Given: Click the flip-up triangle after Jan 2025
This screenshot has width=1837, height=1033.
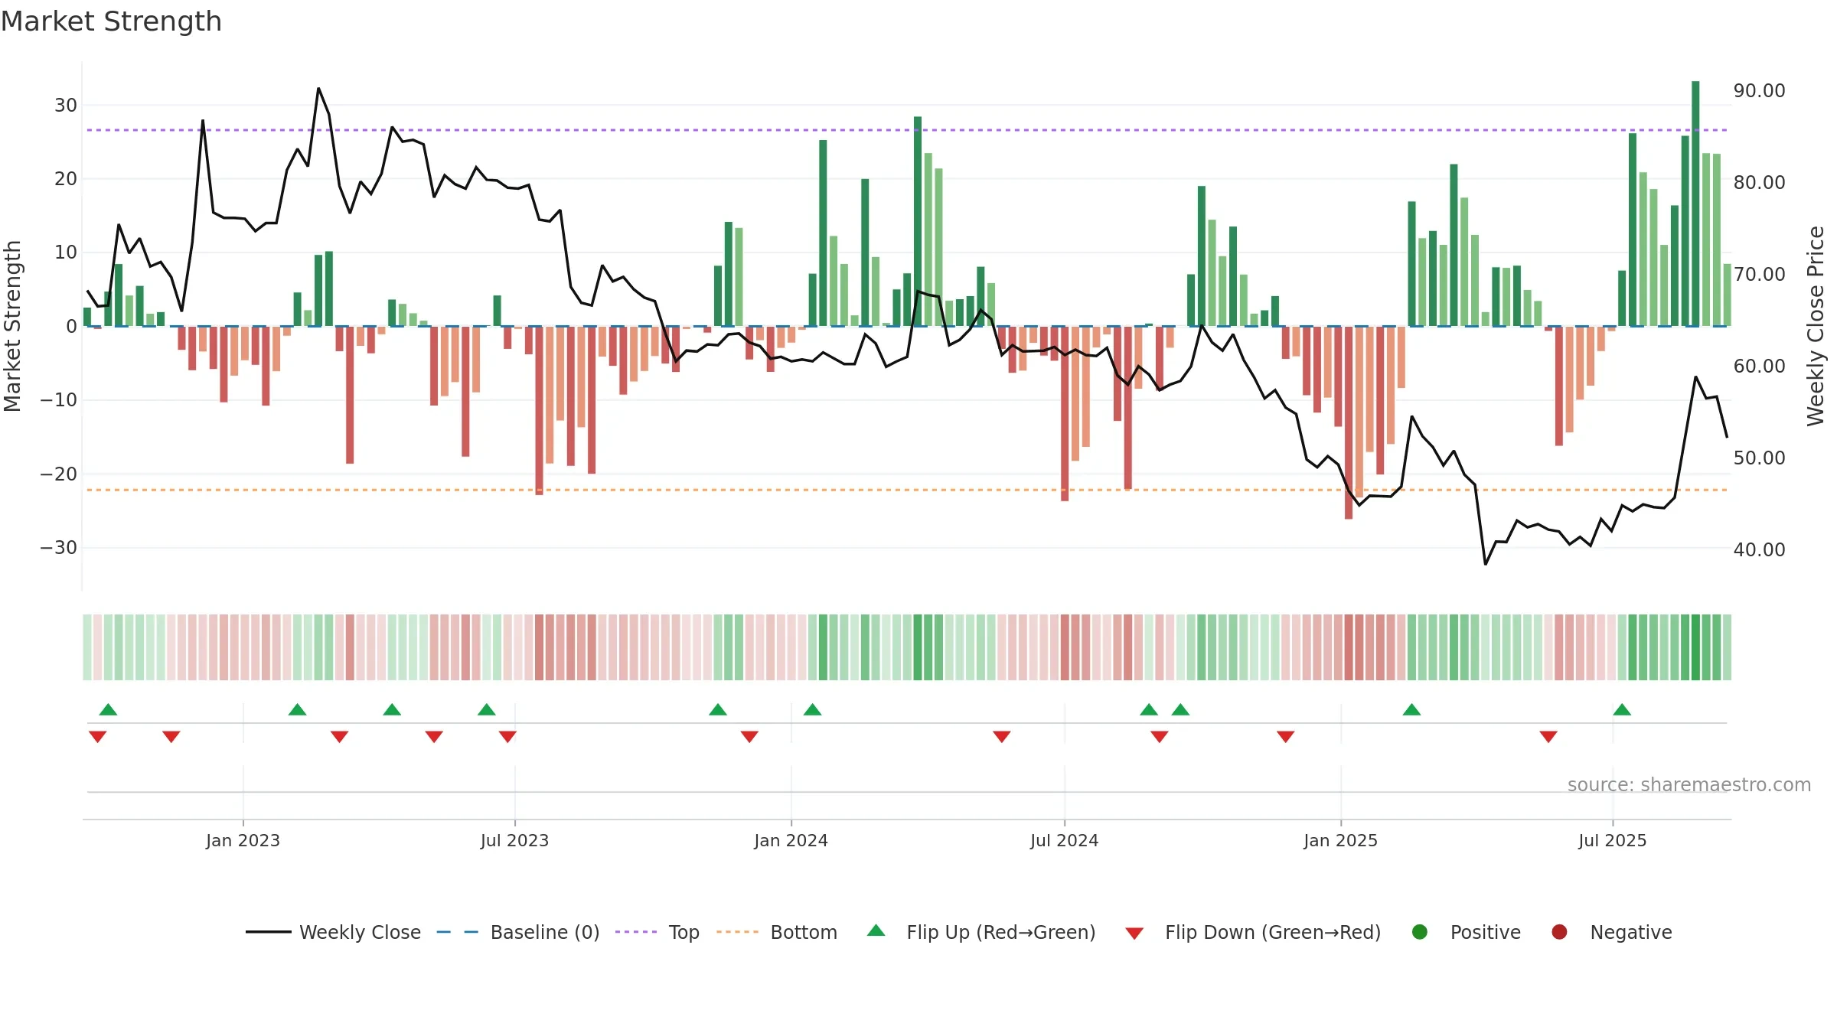Looking at the screenshot, I should click(x=1412, y=709).
